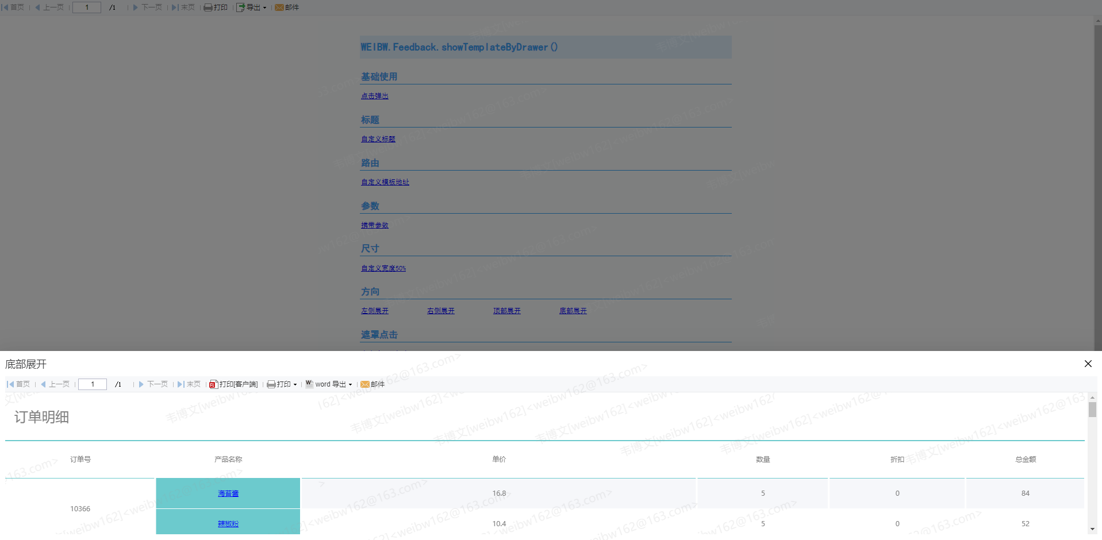
Task: Click the drawer's vertical scrollbar thumb
Action: tap(1092, 410)
